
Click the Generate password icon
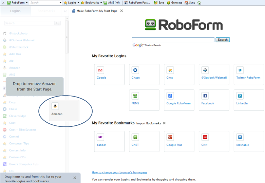169,3
